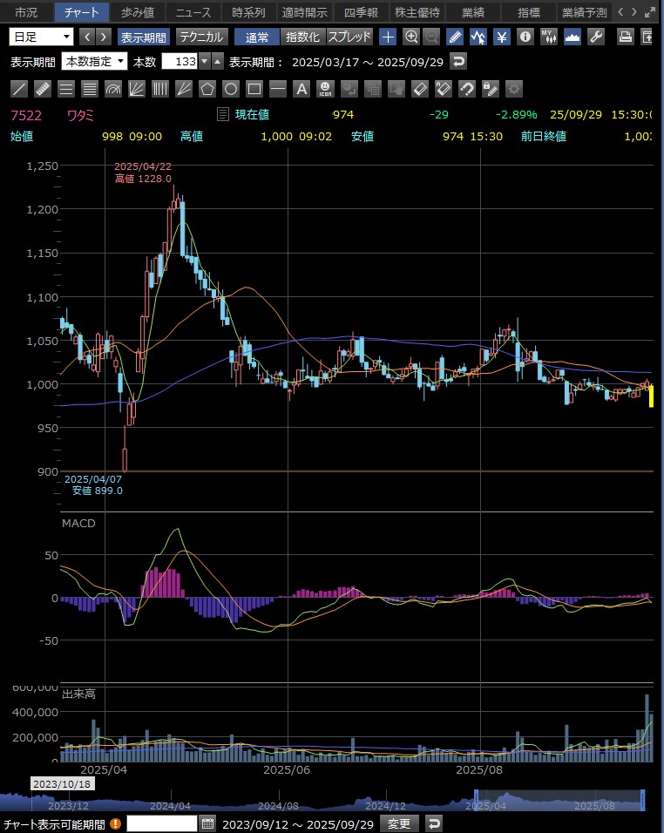The height and width of the screenshot is (833, 664).
Task: Click the テクニカル button
Action: pyautogui.click(x=202, y=37)
